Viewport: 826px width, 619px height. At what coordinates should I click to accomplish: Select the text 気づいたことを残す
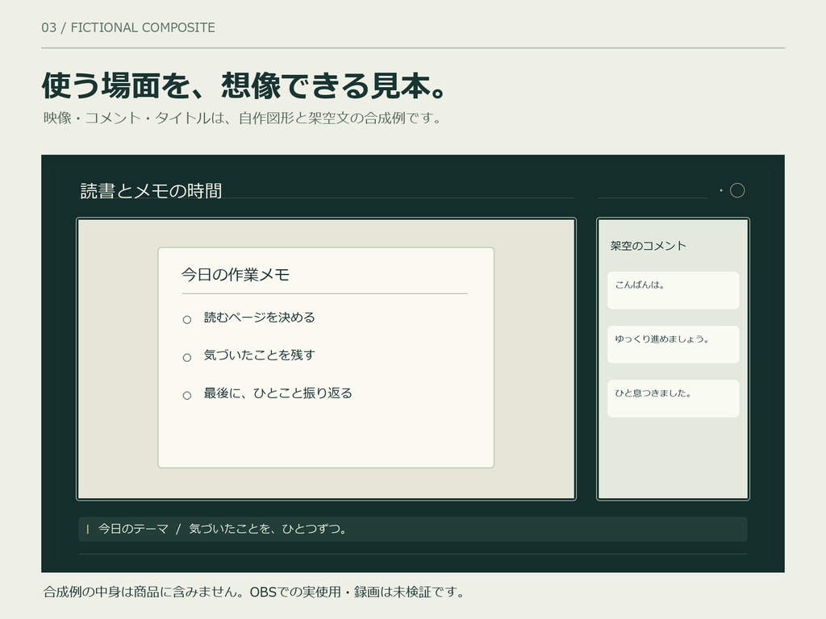[x=259, y=355]
